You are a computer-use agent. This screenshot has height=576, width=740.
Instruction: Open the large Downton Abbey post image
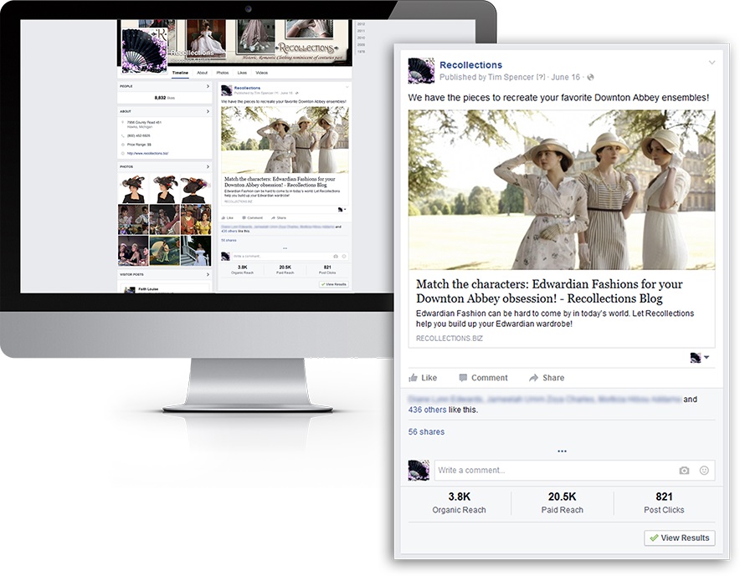(561, 189)
